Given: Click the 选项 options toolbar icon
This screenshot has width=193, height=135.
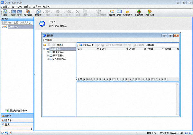Looking at the screenshot, I should tap(119, 13).
